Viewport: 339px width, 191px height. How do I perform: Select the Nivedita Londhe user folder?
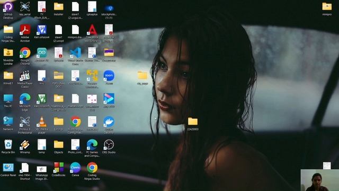coord(8,53)
